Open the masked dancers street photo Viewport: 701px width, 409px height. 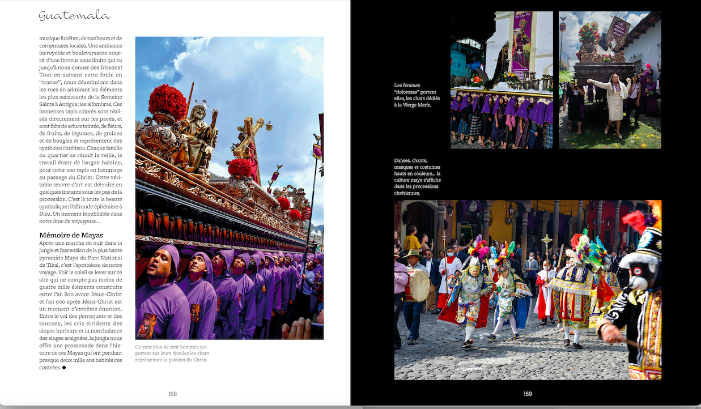coord(528,289)
